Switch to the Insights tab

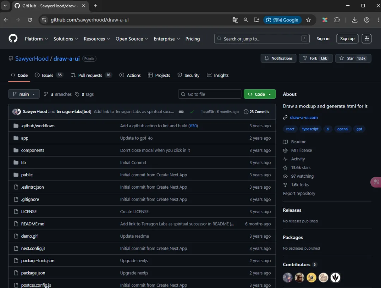click(218, 75)
